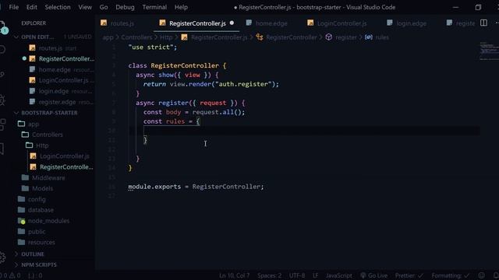This screenshot has width=499, height=280.
Task: Open the Debug menu
Action: [x=125, y=7]
